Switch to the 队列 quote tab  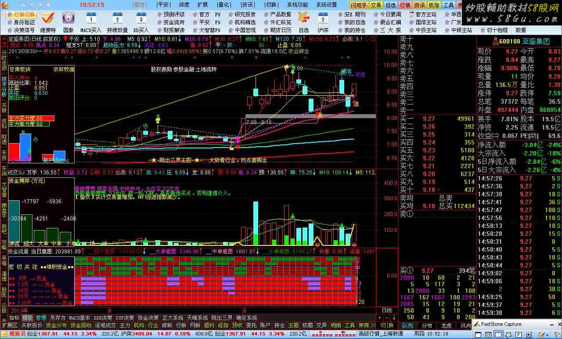(x=407, y=325)
